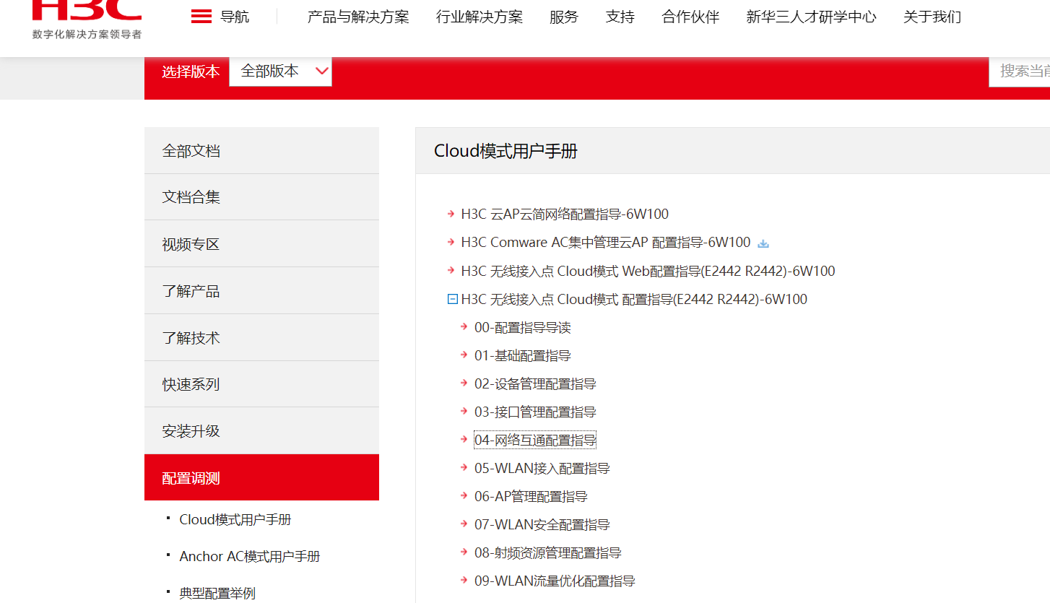
Task: Click the red arrow before 云AP云简网络配置指导
Action: [x=452, y=214]
